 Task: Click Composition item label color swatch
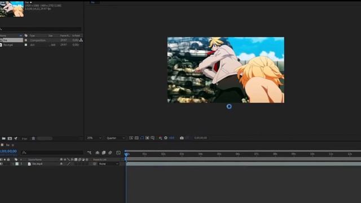26,40
